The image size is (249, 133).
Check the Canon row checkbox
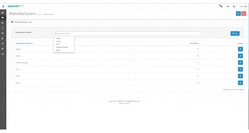tap(13, 56)
